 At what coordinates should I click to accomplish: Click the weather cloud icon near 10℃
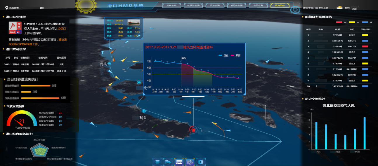(x=340, y=8)
